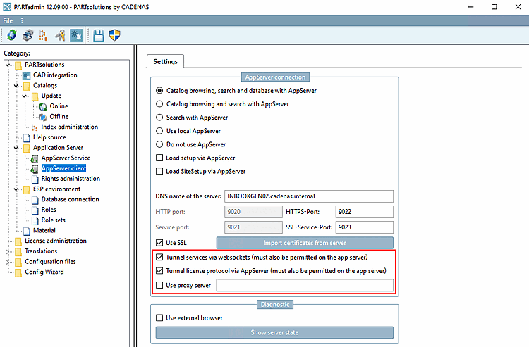Click the Show server state button
The width and height of the screenshot is (529, 347).
coord(274,332)
